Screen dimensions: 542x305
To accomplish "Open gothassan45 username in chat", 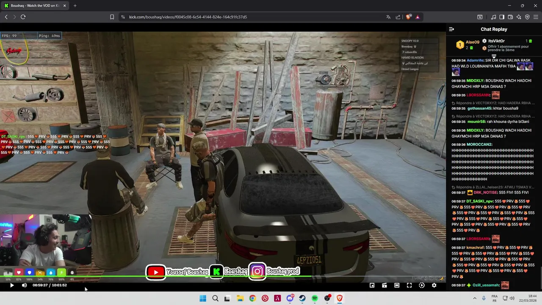I will pyautogui.click(x=480, y=108).
